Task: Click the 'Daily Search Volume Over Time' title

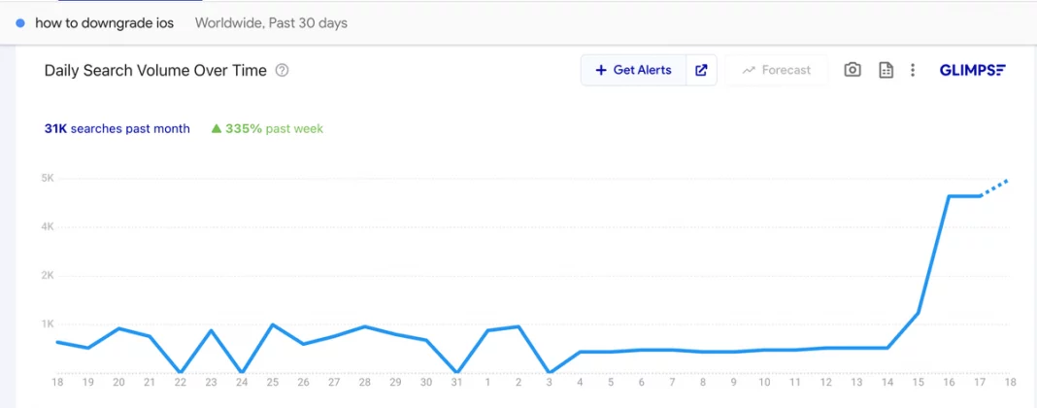Action: (155, 70)
